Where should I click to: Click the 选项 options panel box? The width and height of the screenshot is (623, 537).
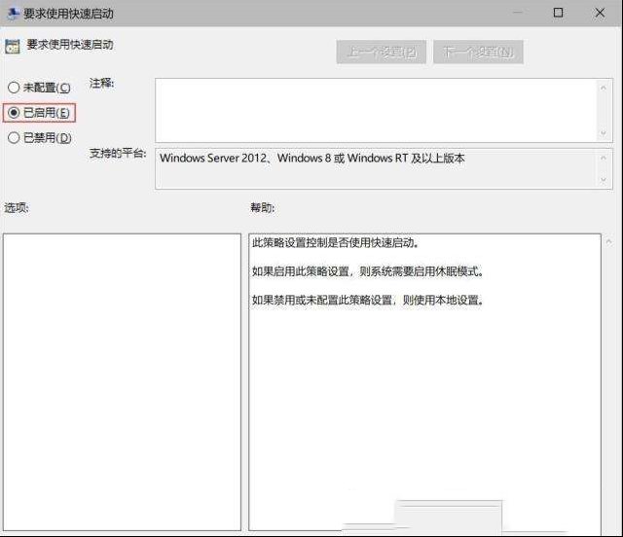pos(122,381)
